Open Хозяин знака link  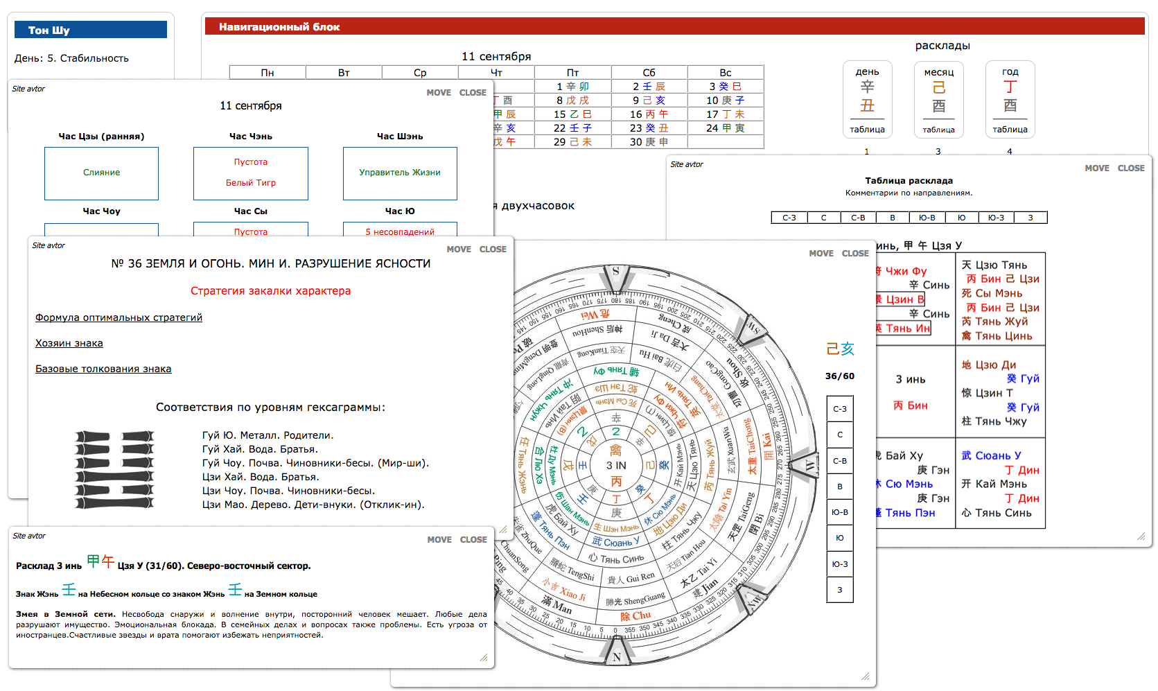pos(69,343)
